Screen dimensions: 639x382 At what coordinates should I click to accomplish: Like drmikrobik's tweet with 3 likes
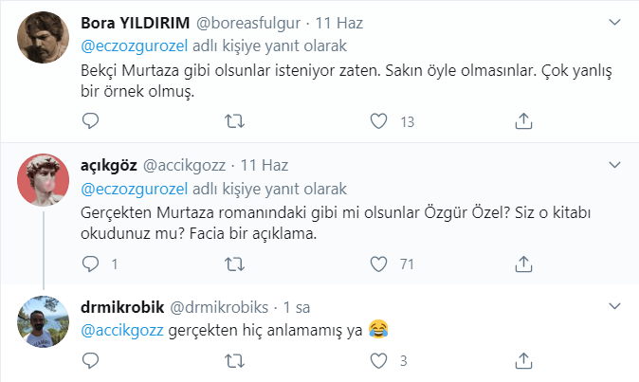tap(379, 360)
